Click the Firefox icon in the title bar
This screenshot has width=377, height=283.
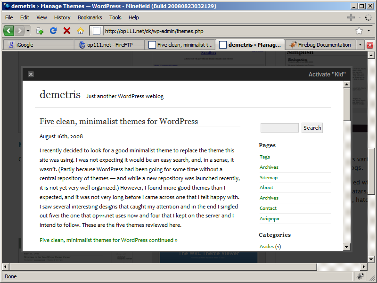tap(7, 6)
